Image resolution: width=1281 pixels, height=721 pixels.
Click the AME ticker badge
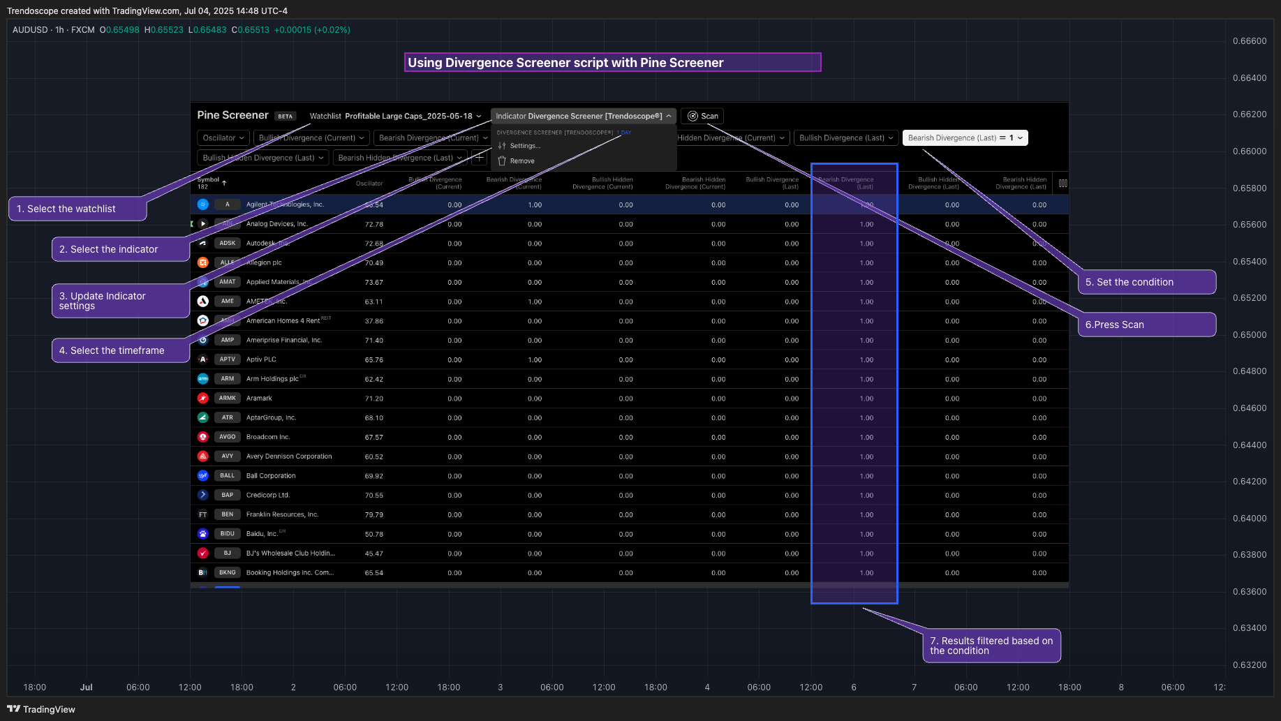pyautogui.click(x=228, y=302)
